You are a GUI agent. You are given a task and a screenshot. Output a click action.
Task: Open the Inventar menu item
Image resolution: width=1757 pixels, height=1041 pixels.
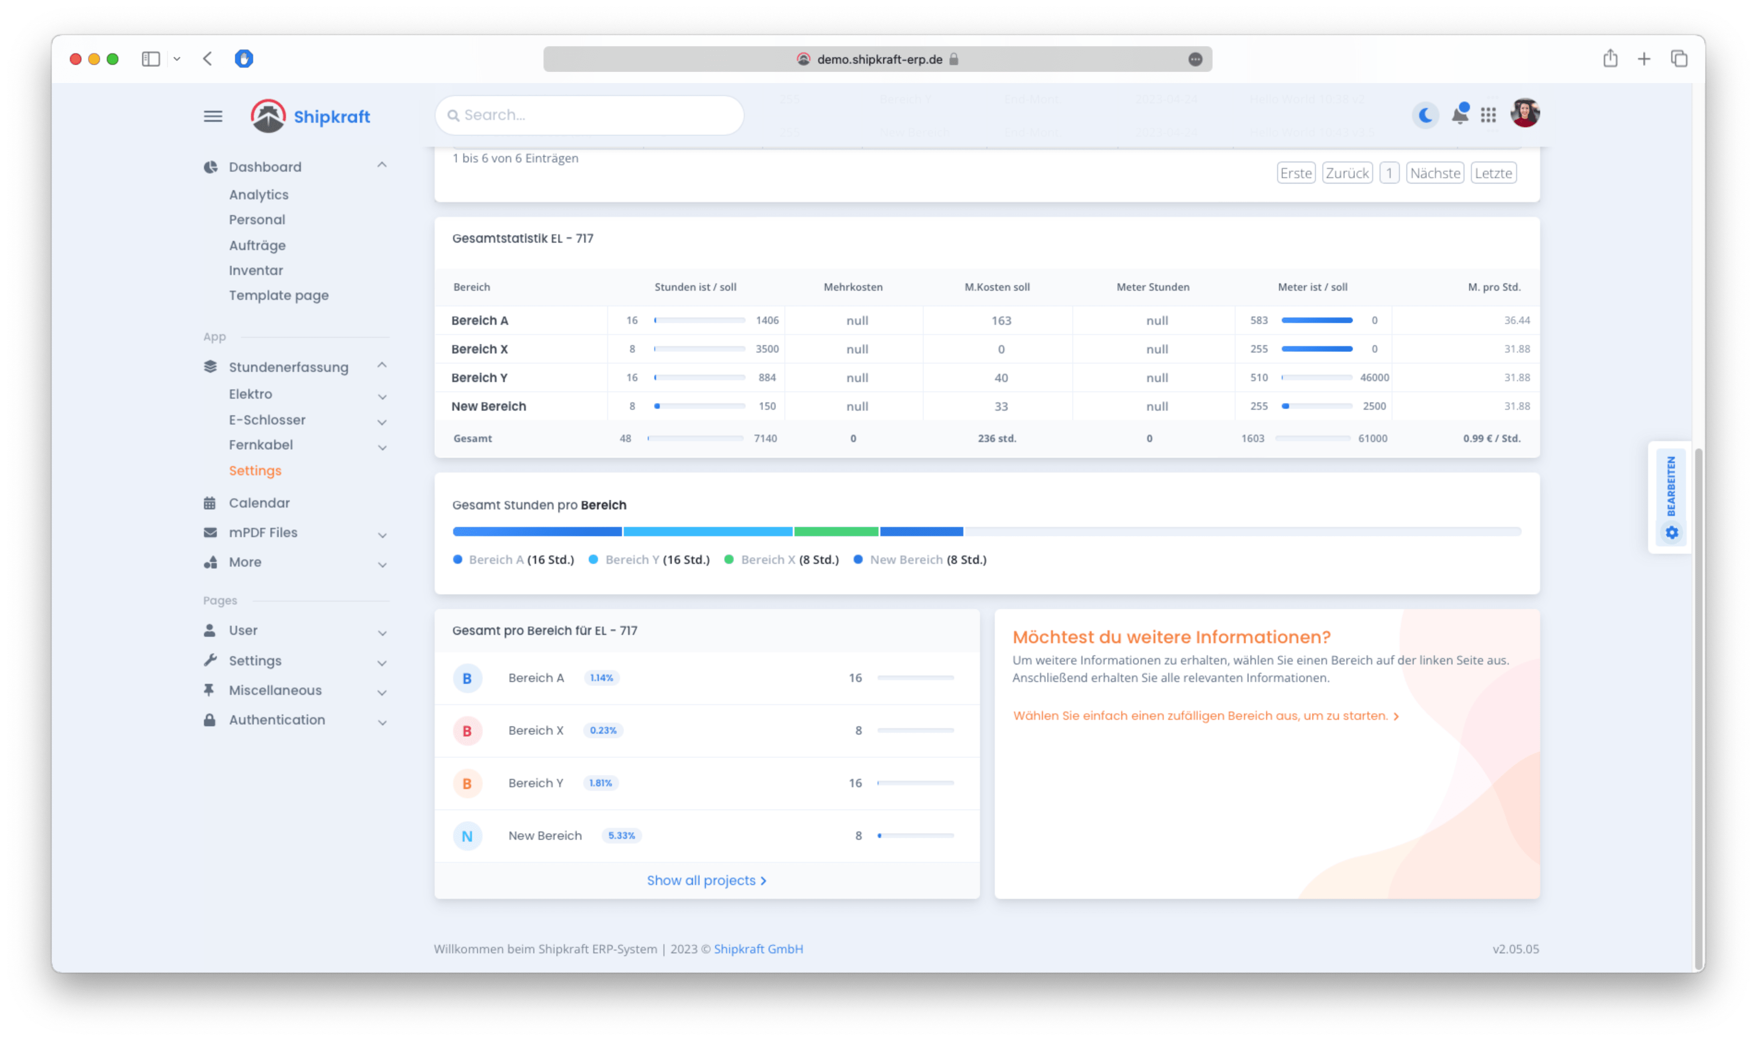256,270
